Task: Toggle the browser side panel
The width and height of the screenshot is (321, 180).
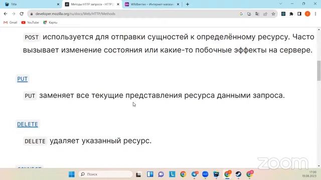Action: pos(299,14)
